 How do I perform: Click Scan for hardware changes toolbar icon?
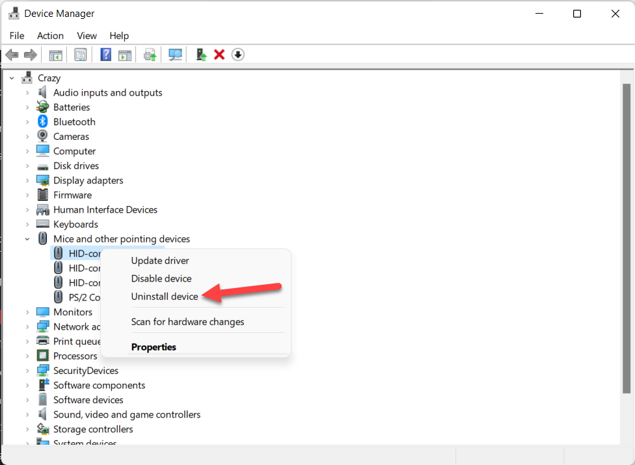click(x=175, y=55)
